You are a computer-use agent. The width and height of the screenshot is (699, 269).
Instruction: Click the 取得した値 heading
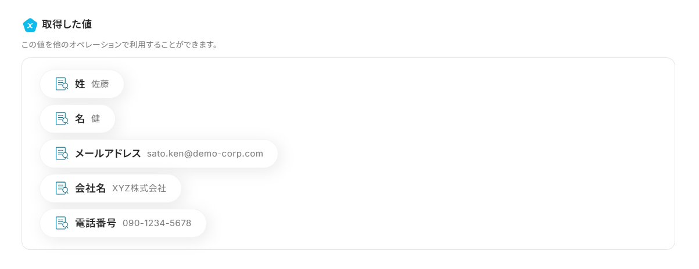tap(67, 24)
